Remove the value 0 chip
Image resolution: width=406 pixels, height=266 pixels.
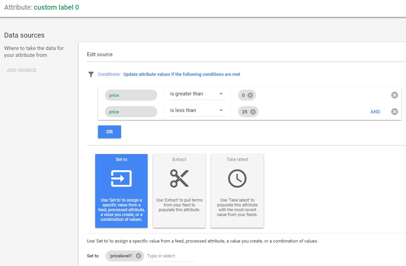pyautogui.click(x=250, y=95)
